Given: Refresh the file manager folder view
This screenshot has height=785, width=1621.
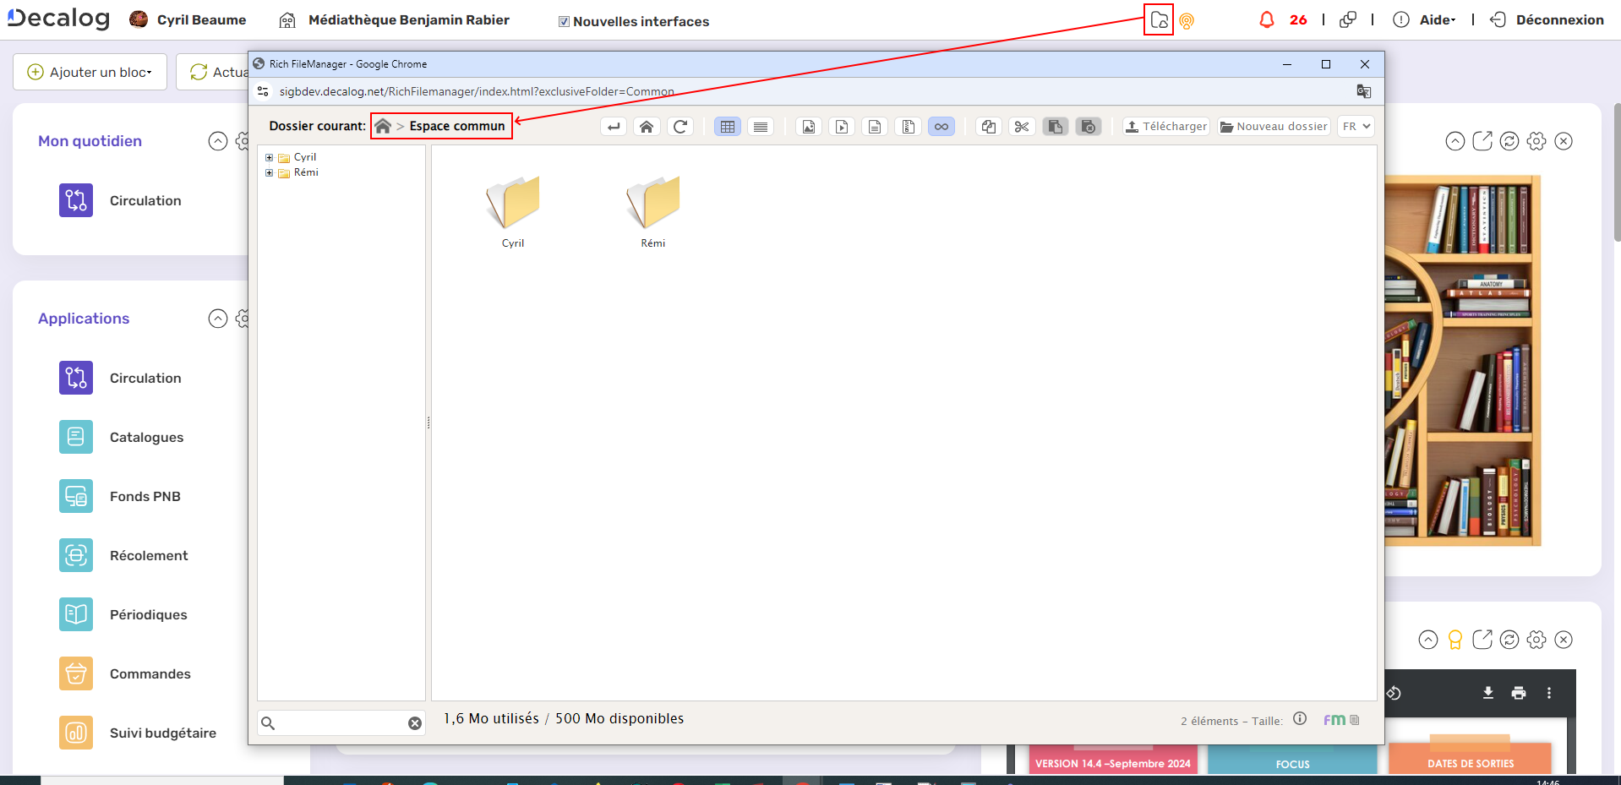Looking at the screenshot, I should pos(680,127).
